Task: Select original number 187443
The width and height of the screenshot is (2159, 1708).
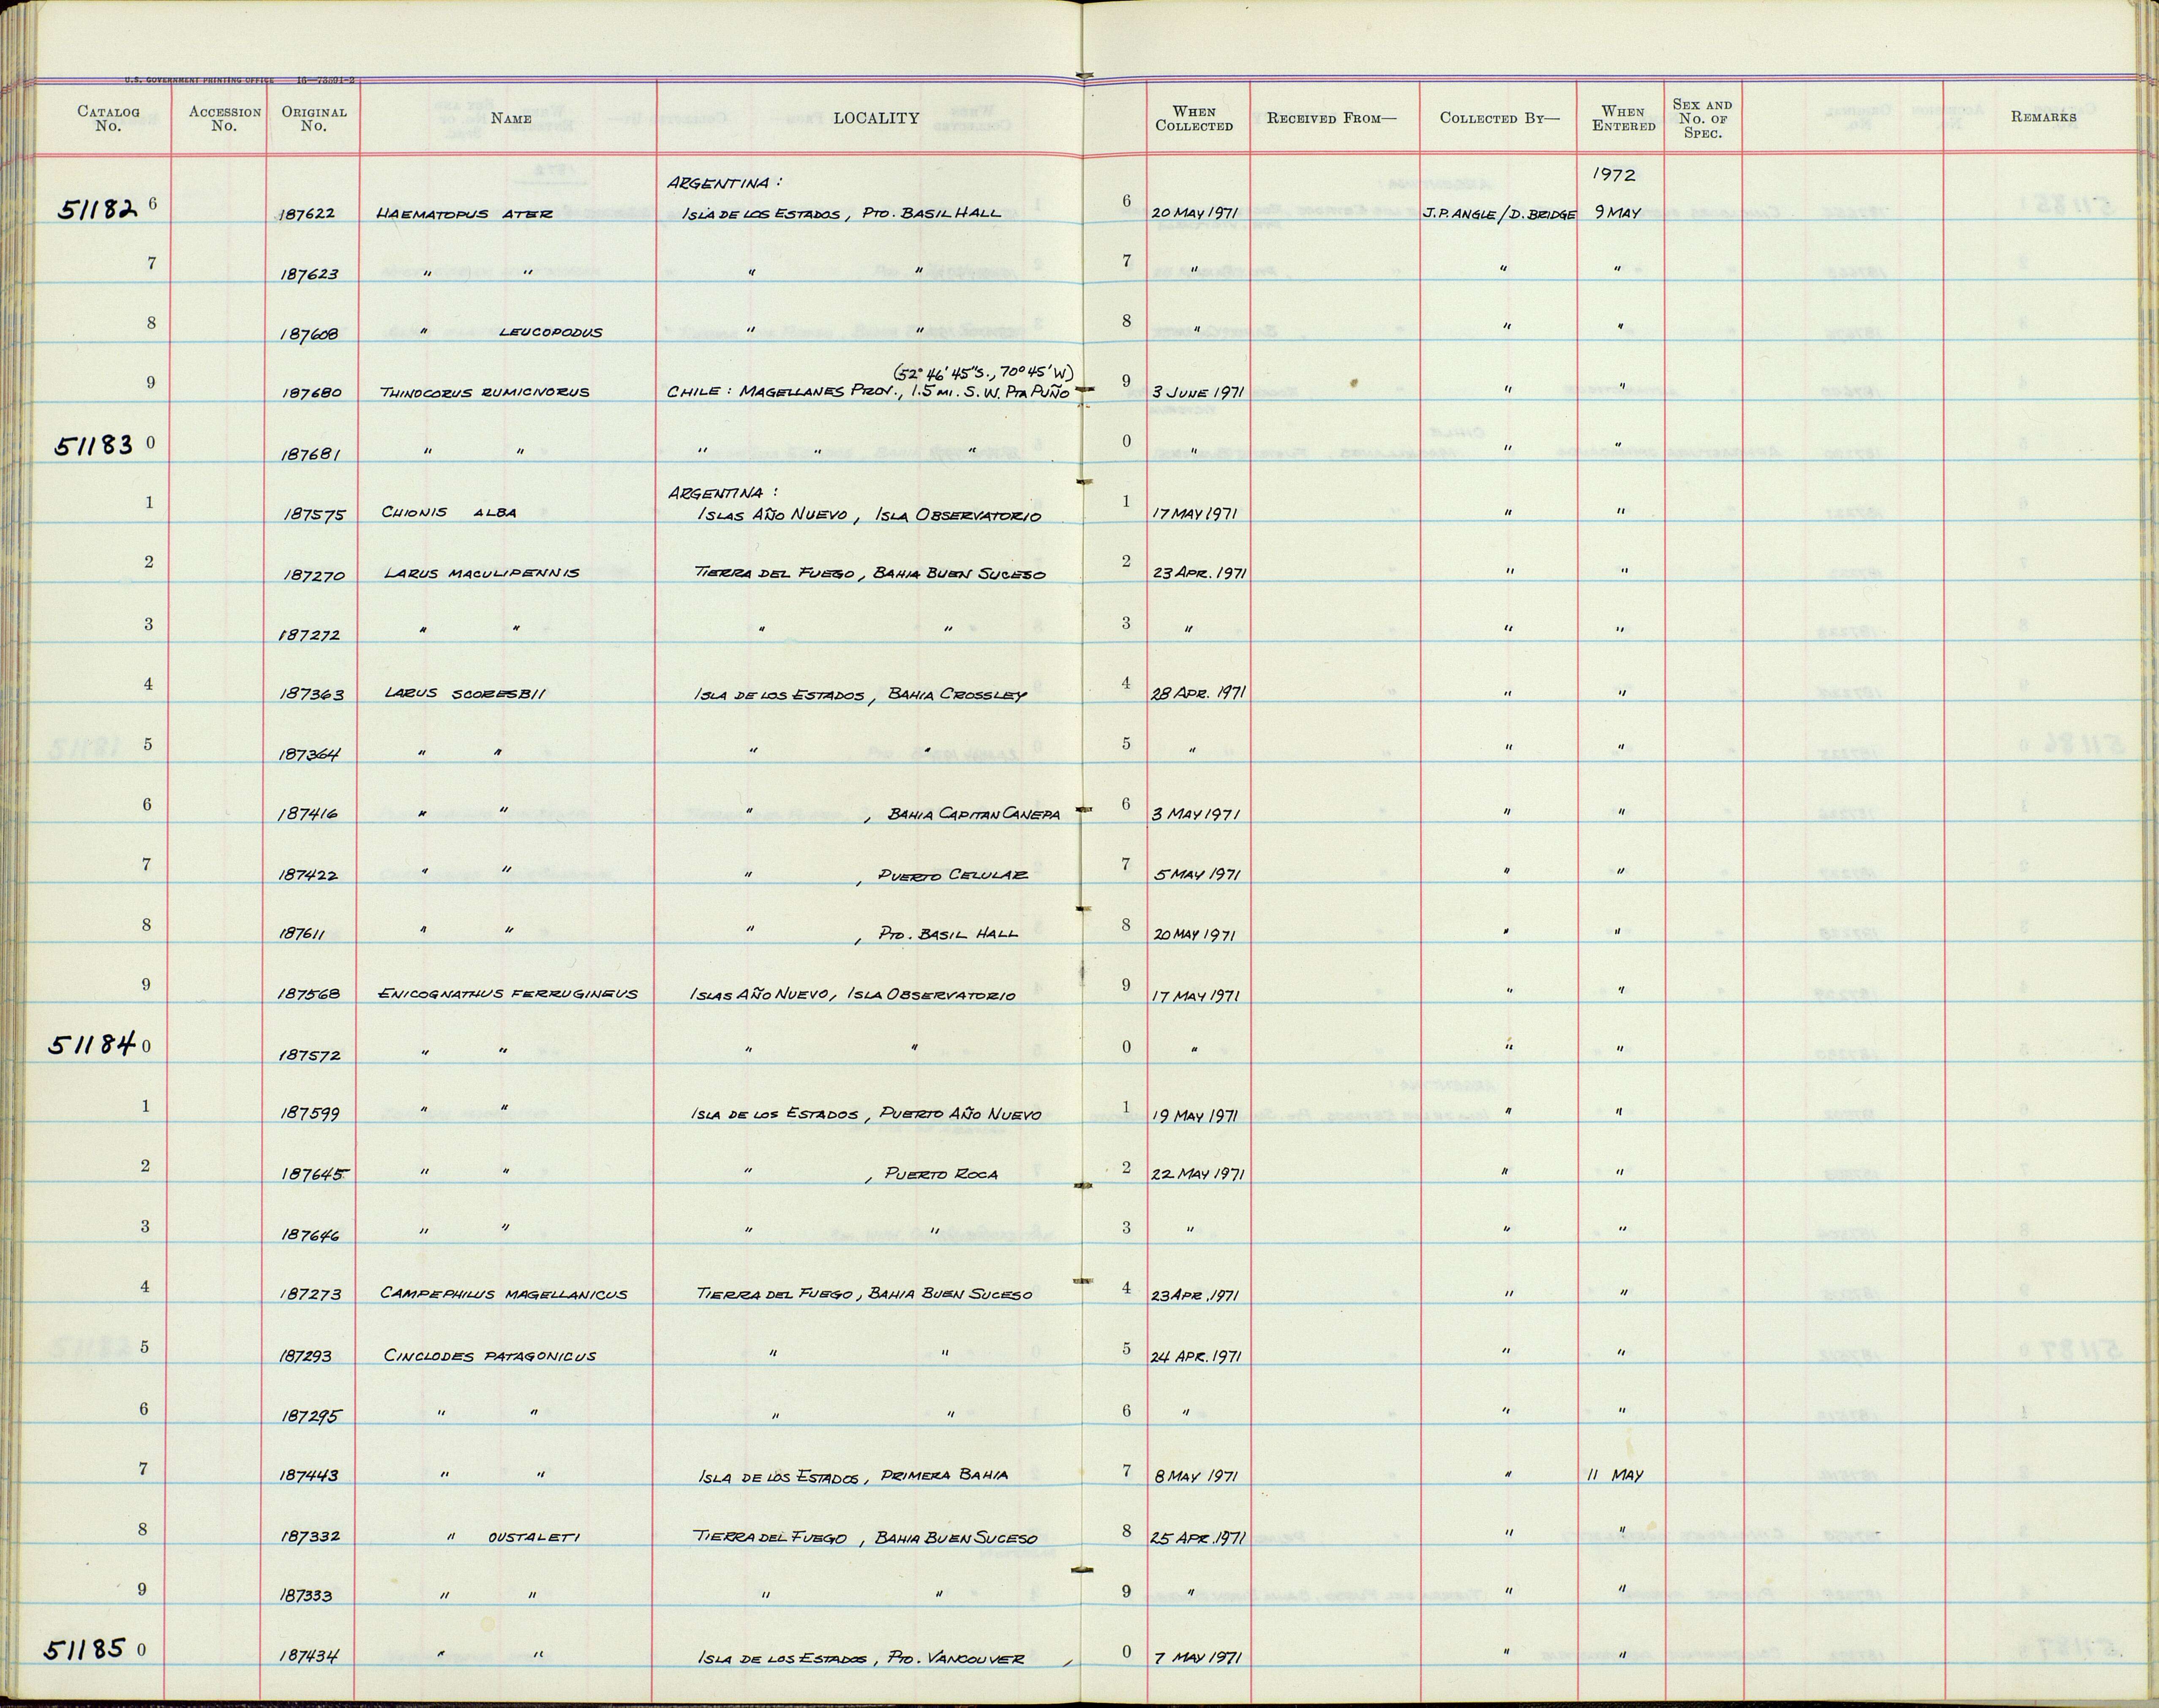Action: (x=309, y=1475)
